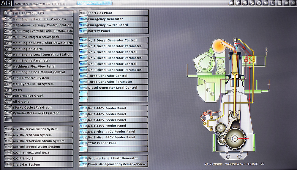This screenshot has width=297, height=170.
Task: Click the Familiarize Yourself tab
Action: coord(94,3)
